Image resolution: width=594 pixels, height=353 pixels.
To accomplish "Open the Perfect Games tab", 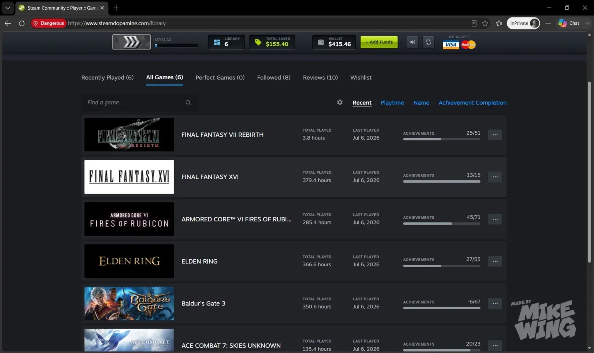I will click(220, 77).
